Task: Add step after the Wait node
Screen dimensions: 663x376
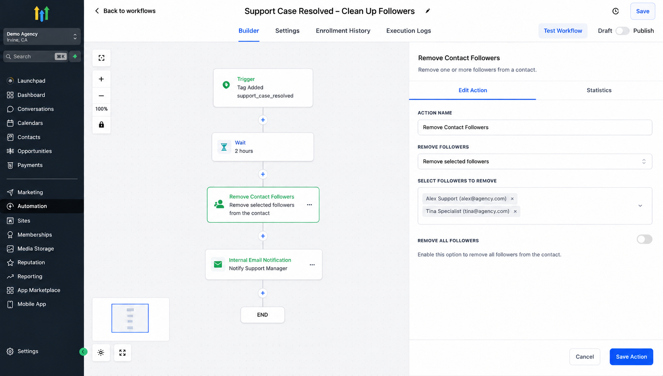Action: click(x=263, y=174)
